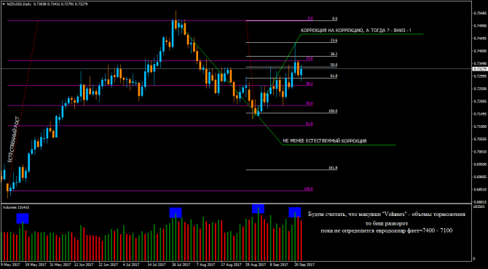488x269 pixels.
Task: Click the 20 Sep 2017 date label
Action: (304, 265)
